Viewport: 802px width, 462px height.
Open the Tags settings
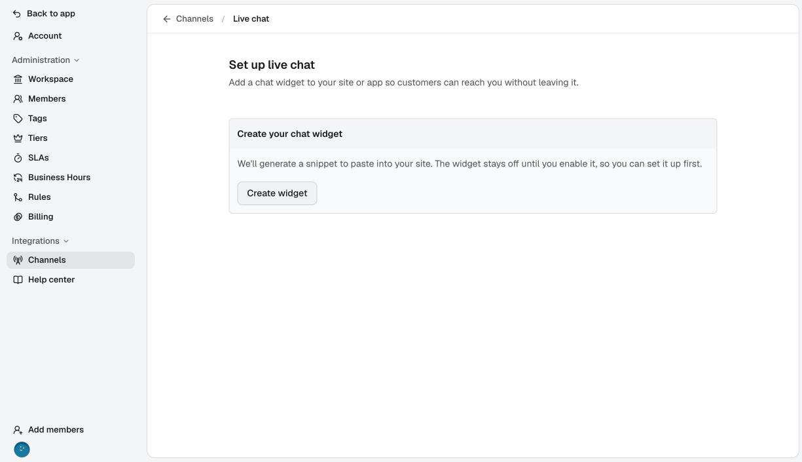tap(71, 119)
